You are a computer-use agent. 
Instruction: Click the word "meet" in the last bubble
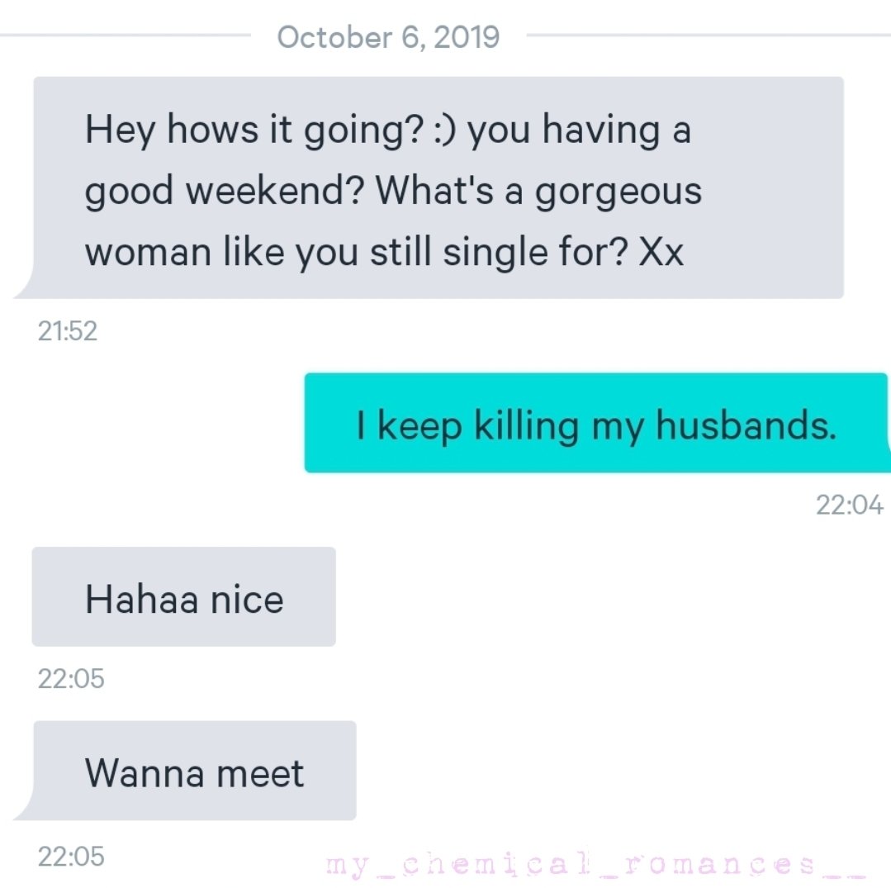pyautogui.click(x=260, y=772)
